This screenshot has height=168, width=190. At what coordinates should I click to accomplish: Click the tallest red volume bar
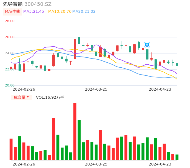click(x=75, y=132)
